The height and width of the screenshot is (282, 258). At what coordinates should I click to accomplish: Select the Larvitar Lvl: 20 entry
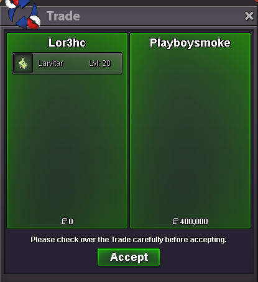(x=67, y=63)
